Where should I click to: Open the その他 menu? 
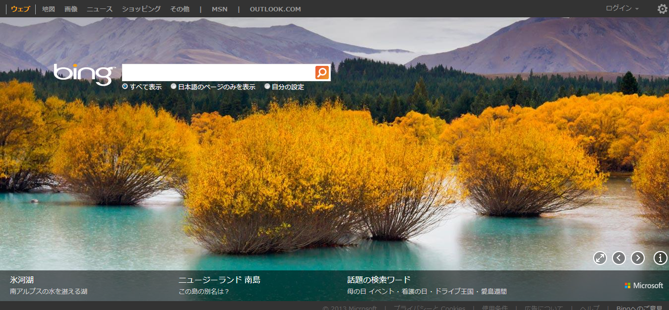coord(180,9)
